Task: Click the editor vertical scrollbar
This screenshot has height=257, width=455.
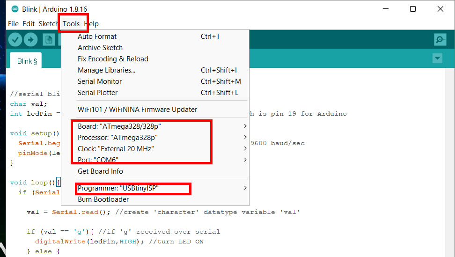Action: [450, 162]
